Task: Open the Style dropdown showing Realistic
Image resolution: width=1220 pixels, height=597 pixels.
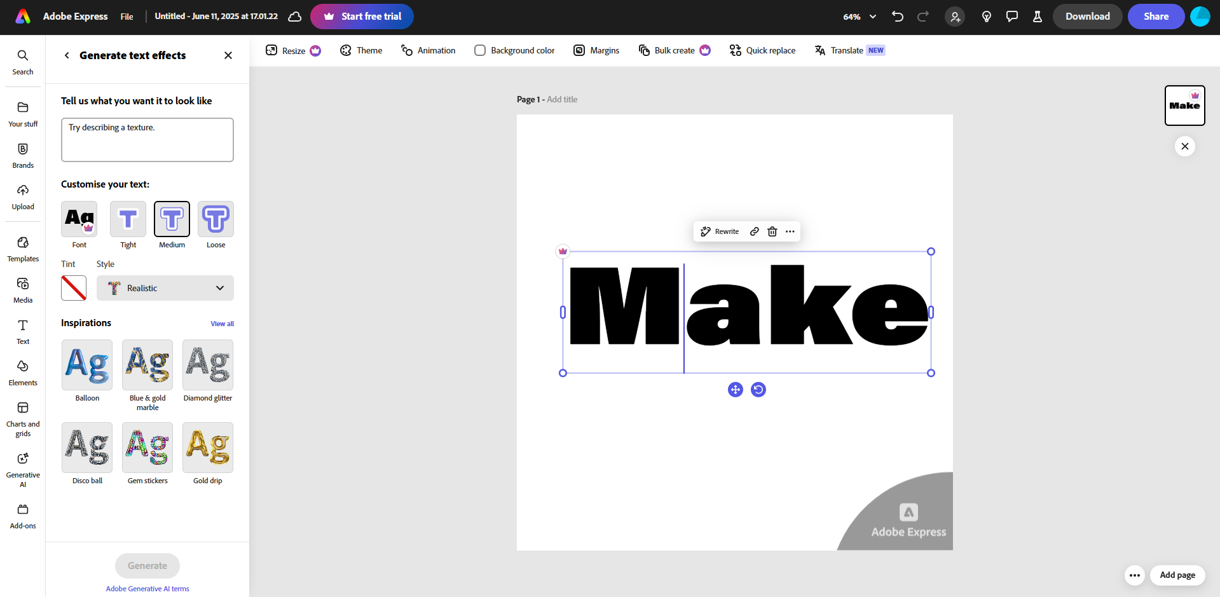Action: tap(165, 287)
